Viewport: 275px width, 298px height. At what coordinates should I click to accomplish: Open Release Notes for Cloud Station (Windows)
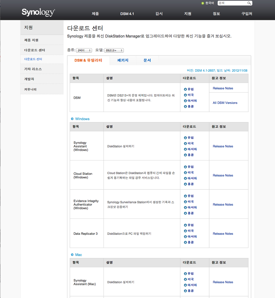(x=223, y=176)
